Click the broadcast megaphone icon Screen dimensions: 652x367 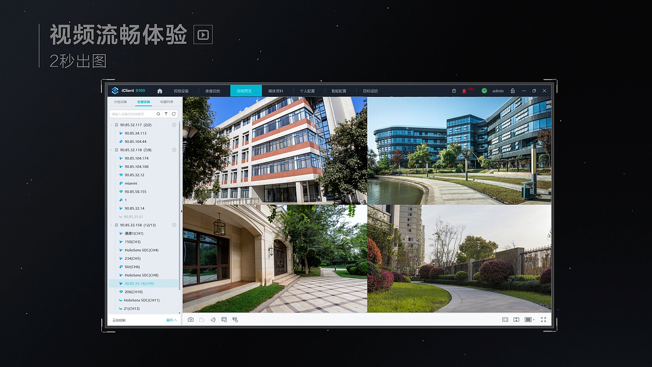213,320
